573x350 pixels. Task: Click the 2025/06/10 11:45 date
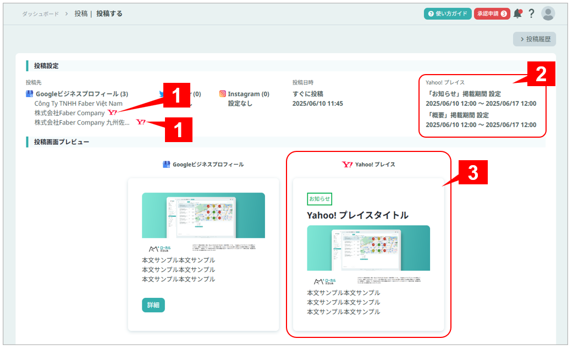point(317,104)
